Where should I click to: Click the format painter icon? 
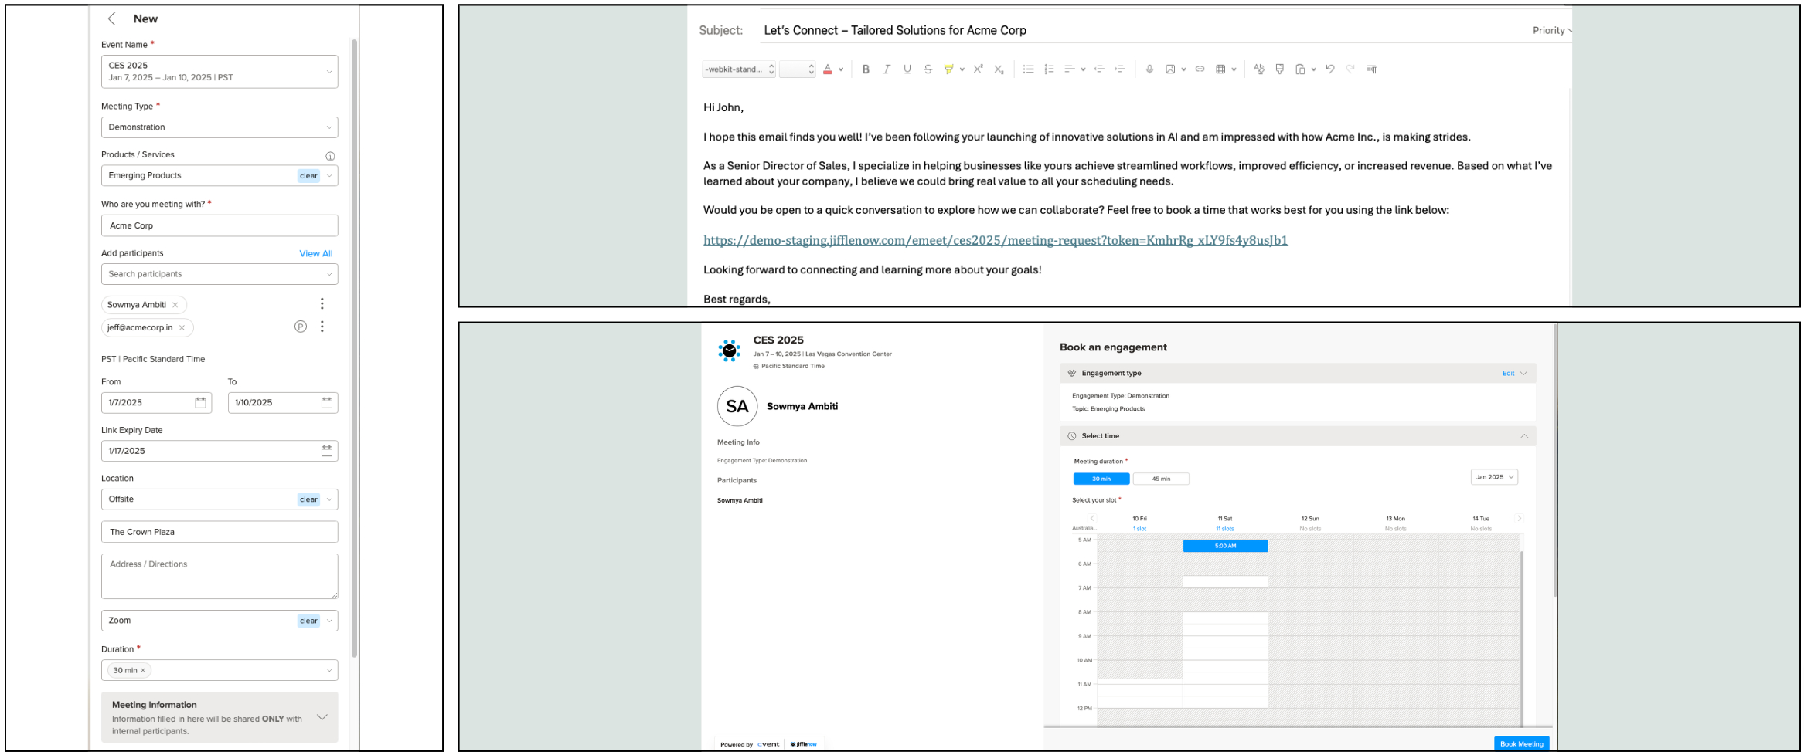pyautogui.click(x=1280, y=69)
